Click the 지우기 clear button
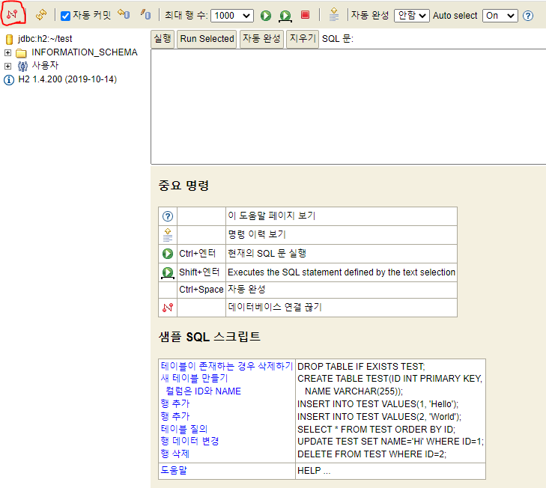This screenshot has width=546, height=488. click(x=303, y=39)
